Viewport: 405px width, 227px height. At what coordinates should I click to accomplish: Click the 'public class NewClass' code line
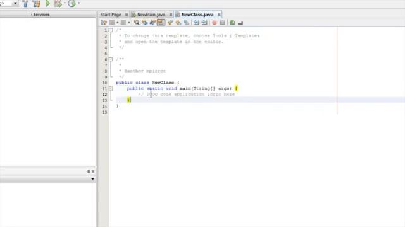[x=147, y=83]
